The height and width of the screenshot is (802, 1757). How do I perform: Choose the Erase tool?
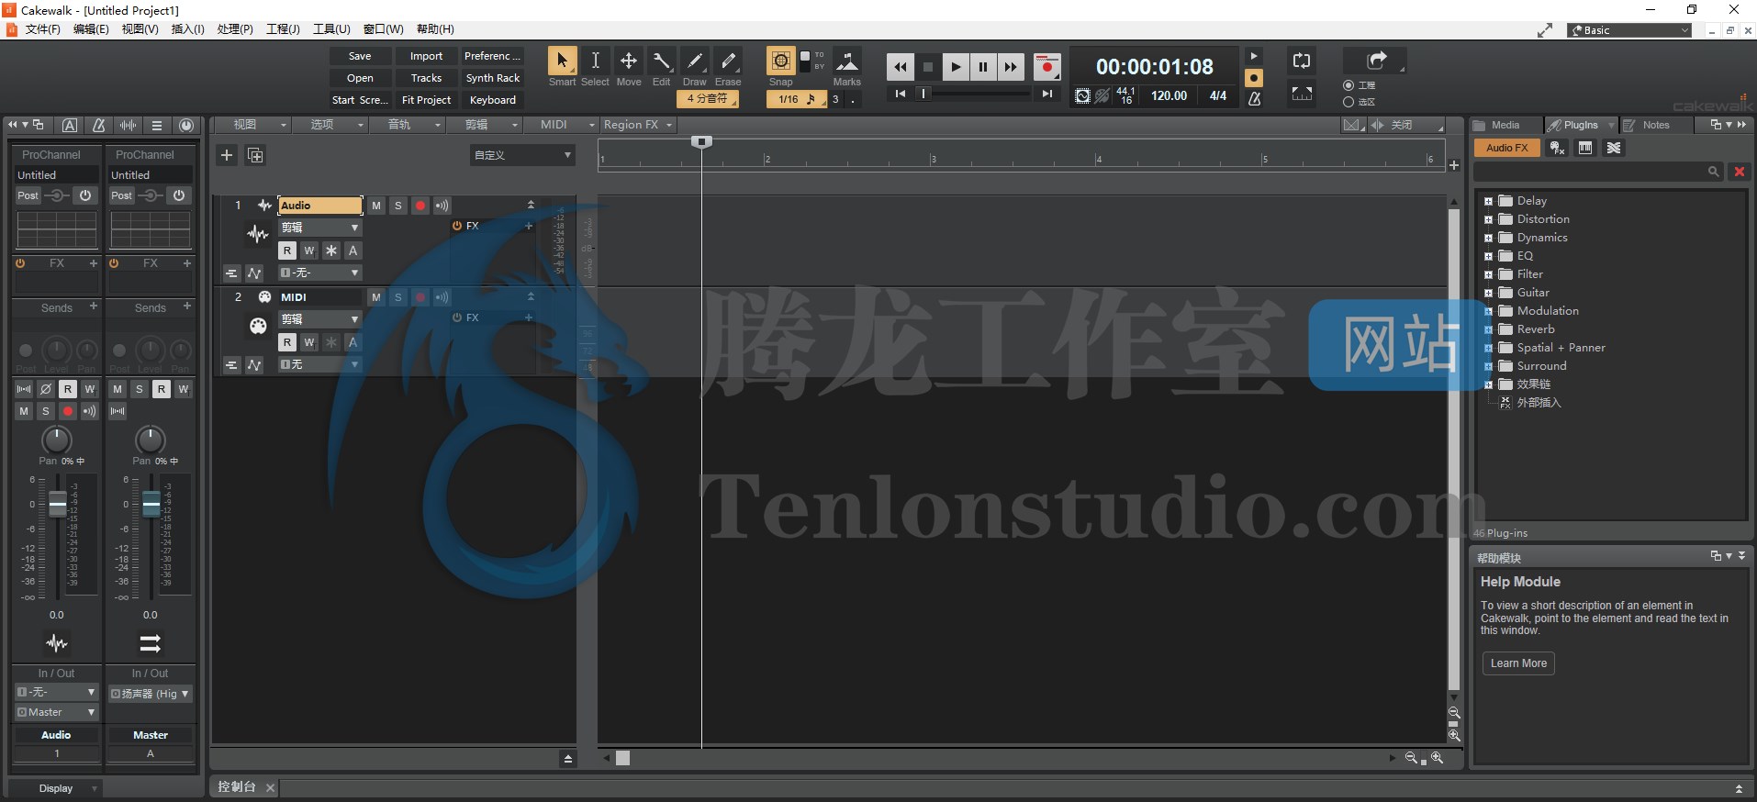[728, 61]
